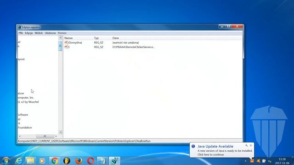294x165 pixels.
Task: Click '(wartość nie ustalona)' data cell
Action: click(x=125, y=43)
